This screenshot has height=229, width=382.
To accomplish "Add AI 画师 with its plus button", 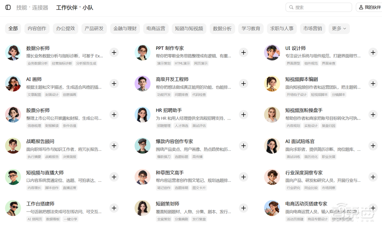I will (x=114, y=83).
